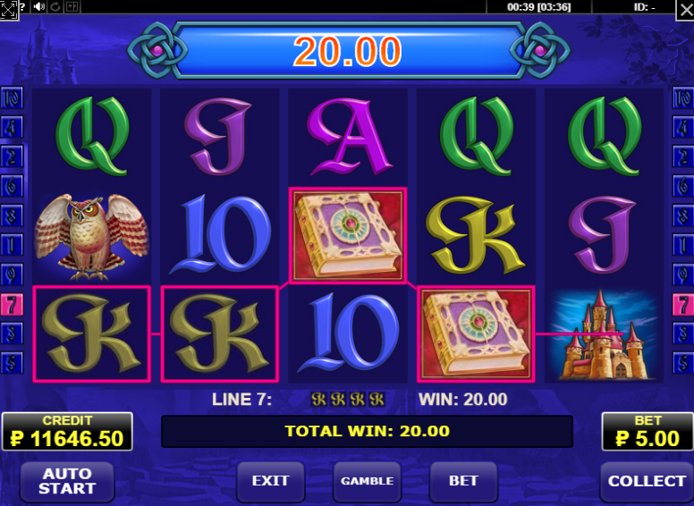Click the CREDIT balance display
Viewport: 694px width, 506px height.
(x=67, y=432)
